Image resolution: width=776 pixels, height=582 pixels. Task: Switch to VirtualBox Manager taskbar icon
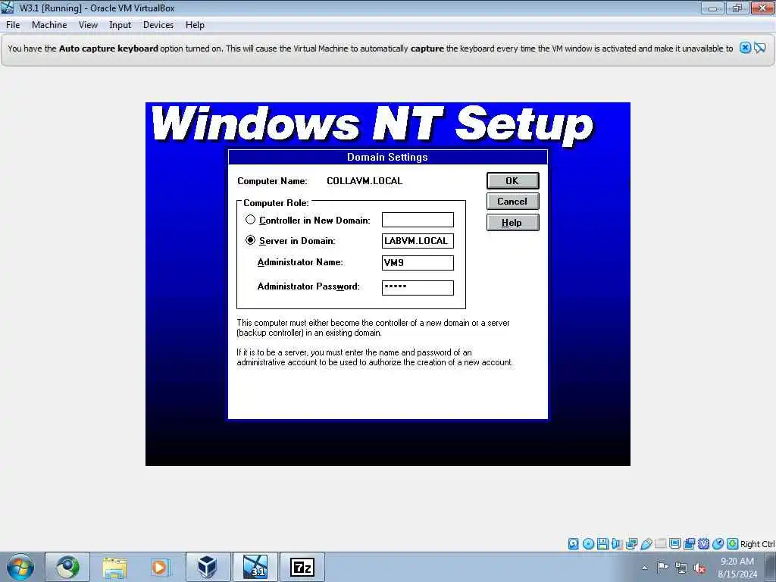(208, 567)
